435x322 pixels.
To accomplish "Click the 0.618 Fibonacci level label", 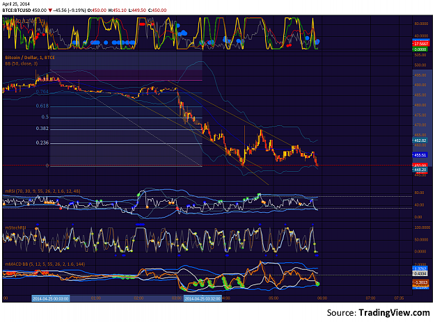I will 42,106.
